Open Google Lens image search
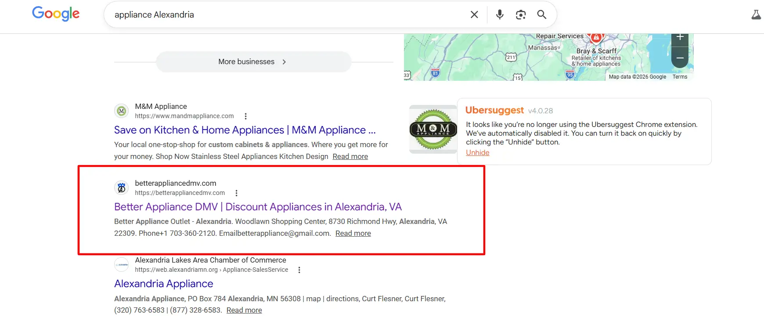 pyautogui.click(x=521, y=14)
